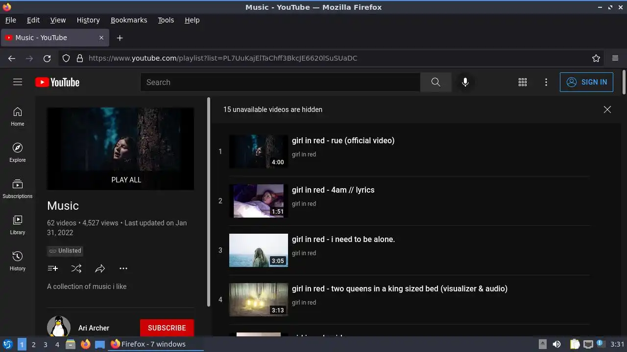
Task: Open the tracking protection shield panel
Action: point(66,58)
